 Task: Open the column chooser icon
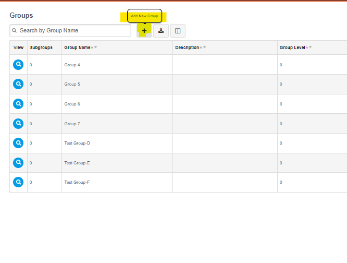(178, 31)
